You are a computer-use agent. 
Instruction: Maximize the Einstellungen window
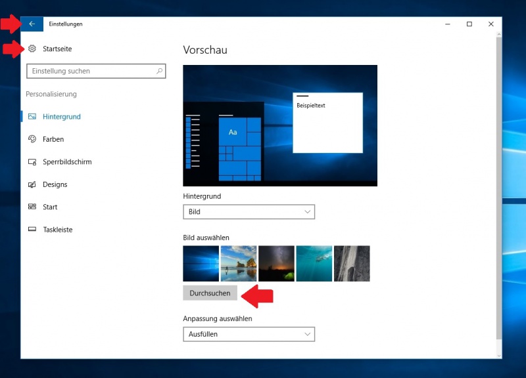click(x=469, y=24)
